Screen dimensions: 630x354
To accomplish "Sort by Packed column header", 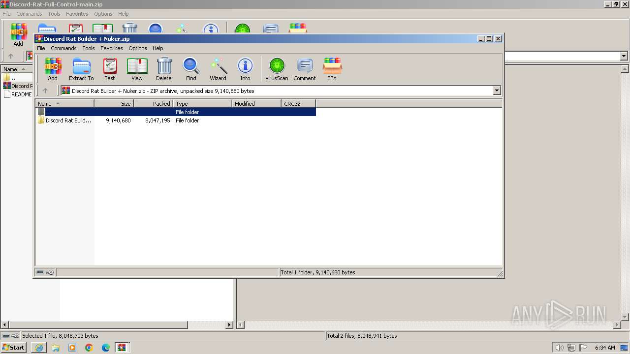I will (153, 104).
